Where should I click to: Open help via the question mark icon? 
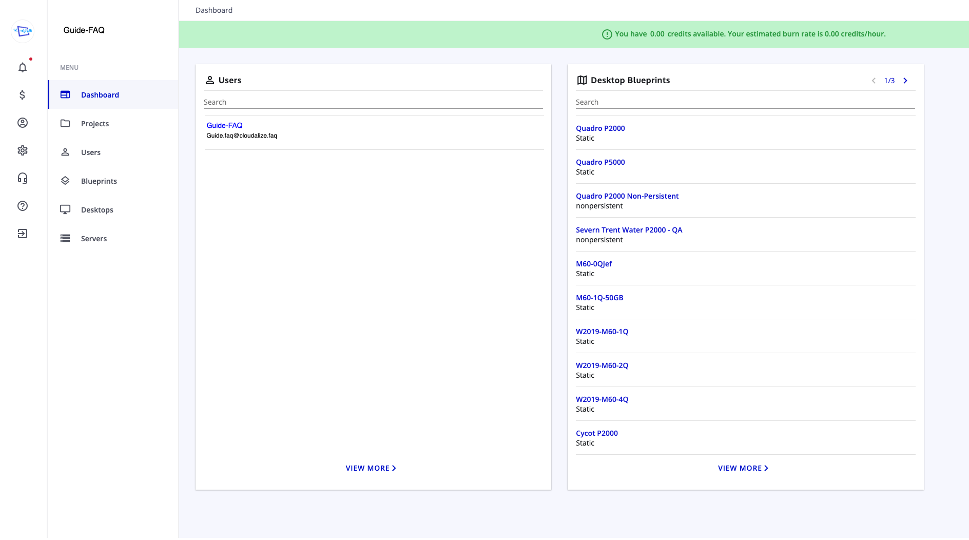[x=23, y=206]
